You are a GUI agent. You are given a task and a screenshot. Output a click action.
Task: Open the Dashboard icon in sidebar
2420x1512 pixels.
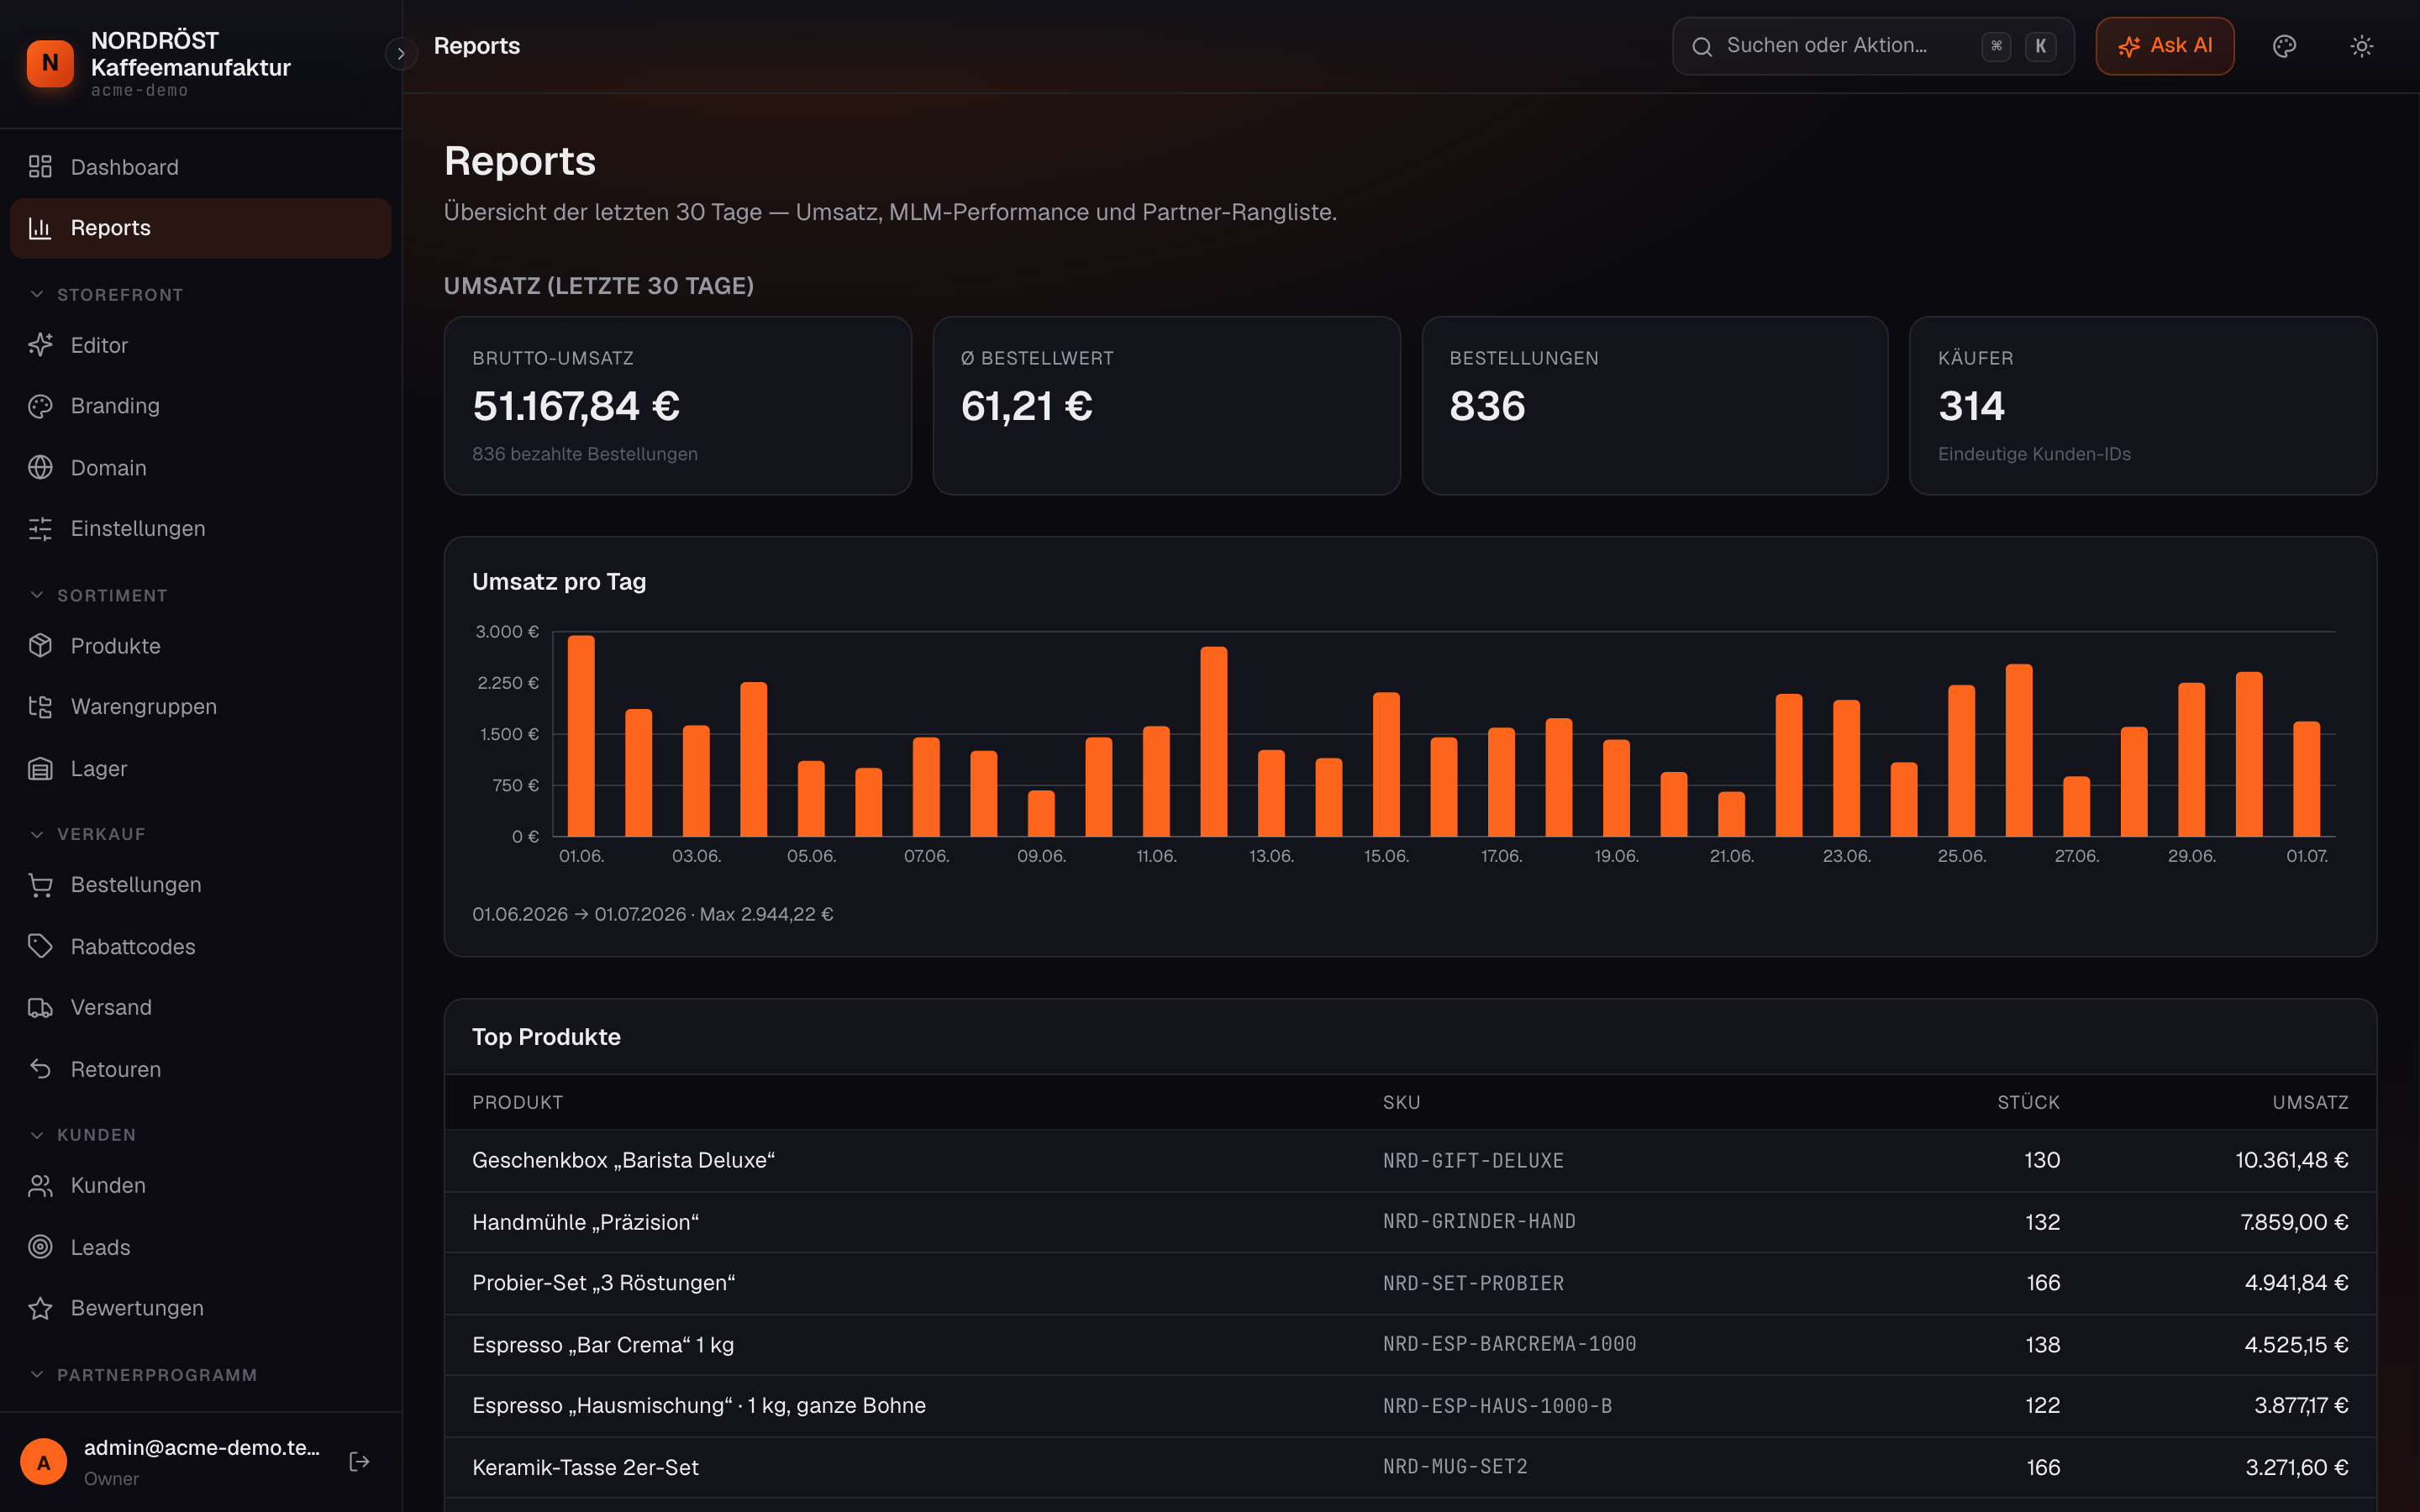click(40, 167)
